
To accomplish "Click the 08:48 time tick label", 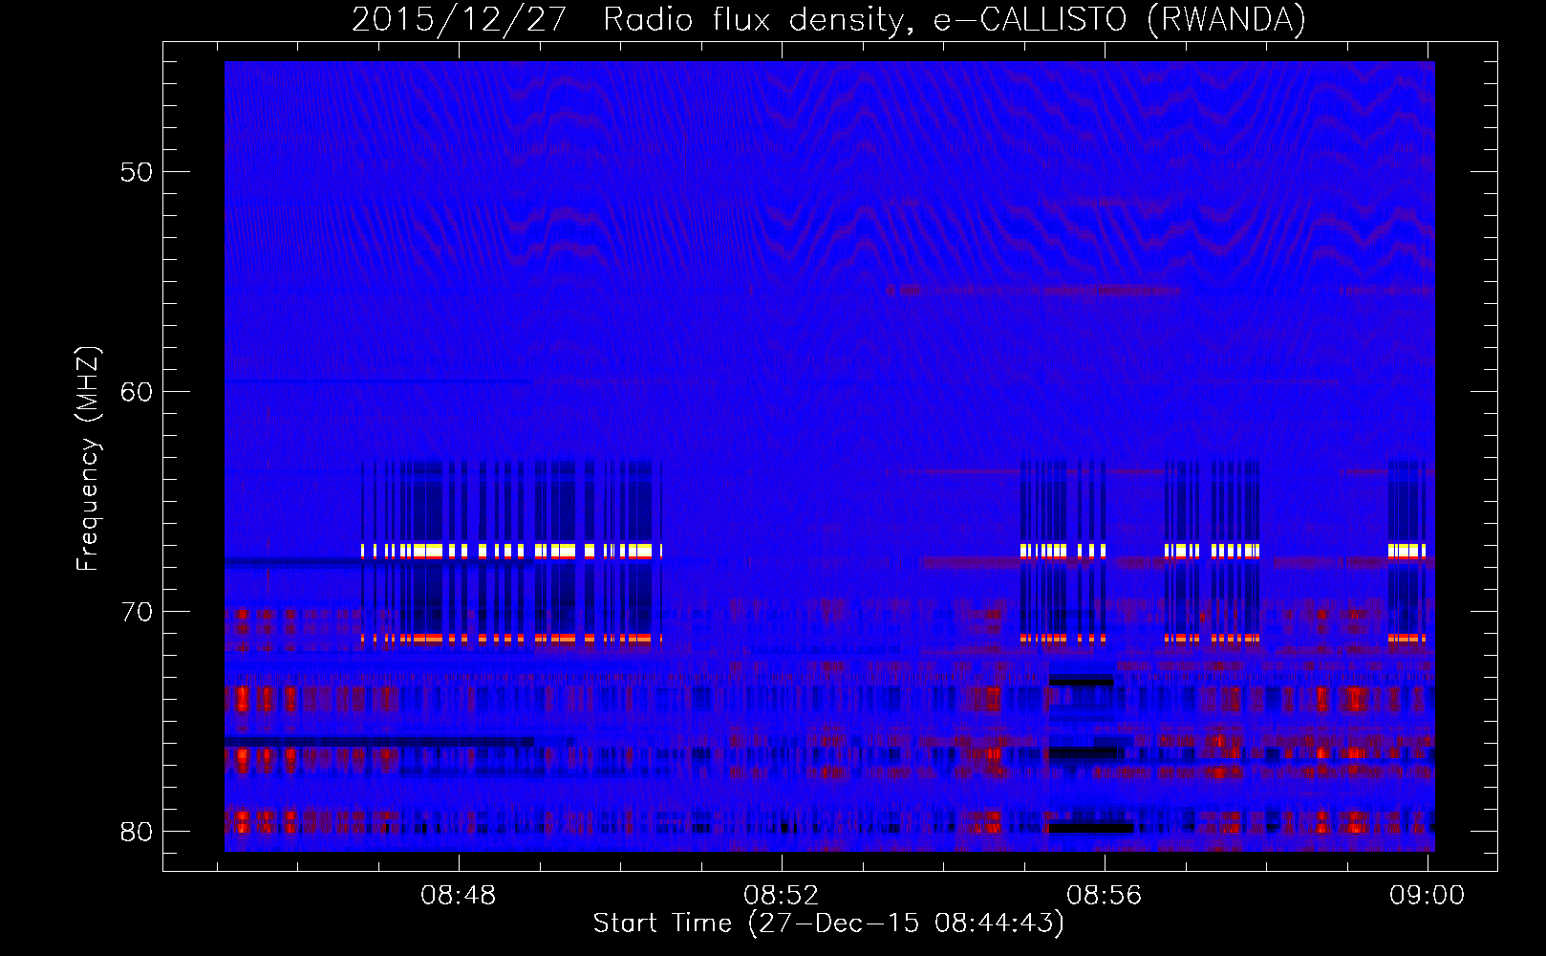I will 459,896.
